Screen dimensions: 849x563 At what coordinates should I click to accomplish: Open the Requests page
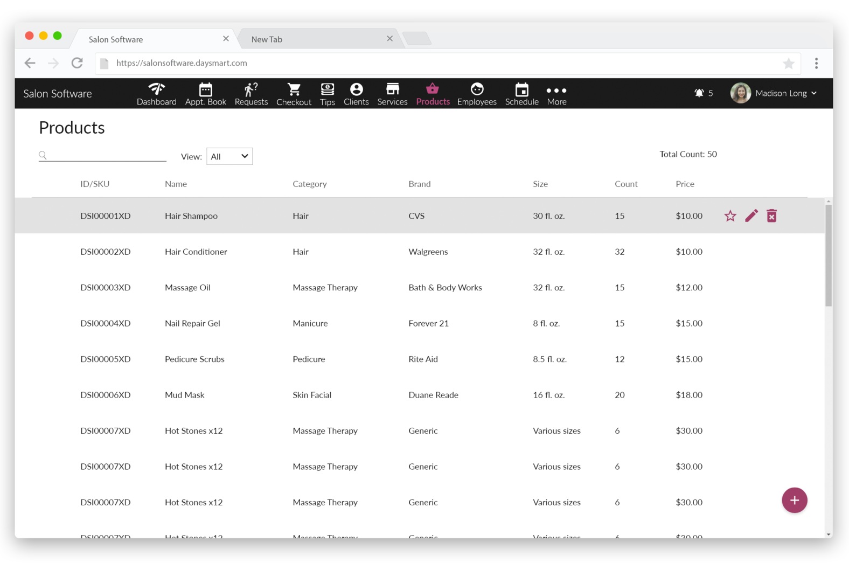pyautogui.click(x=251, y=94)
